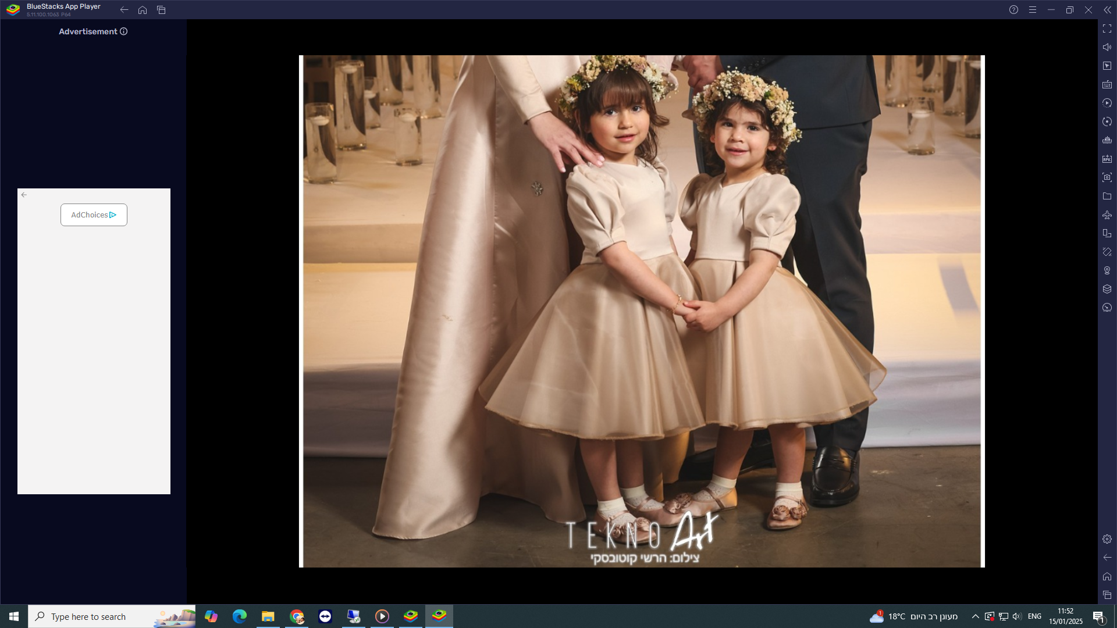Open set location pin icon
1117x628 pixels.
click(1107, 270)
